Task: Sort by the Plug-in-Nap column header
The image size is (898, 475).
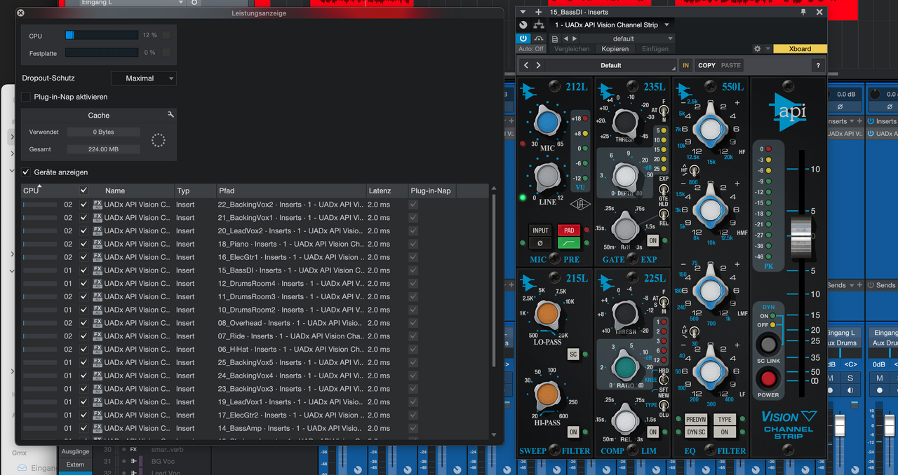Action: coord(431,191)
